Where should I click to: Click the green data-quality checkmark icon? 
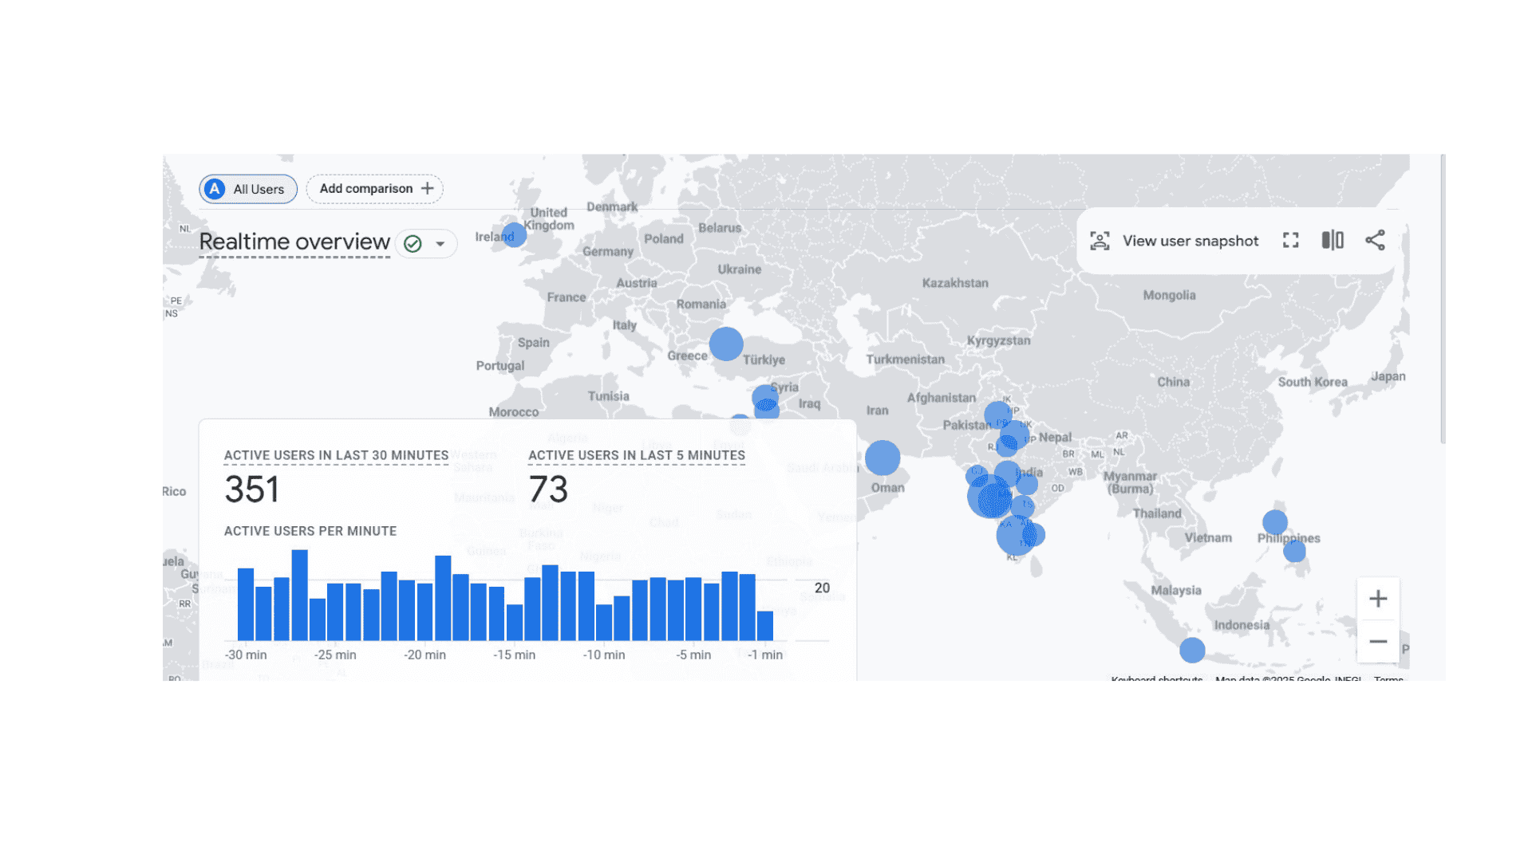click(411, 243)
